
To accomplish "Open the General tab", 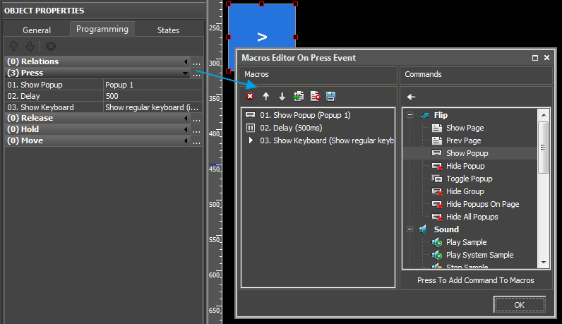I will [x=37, y=30].
